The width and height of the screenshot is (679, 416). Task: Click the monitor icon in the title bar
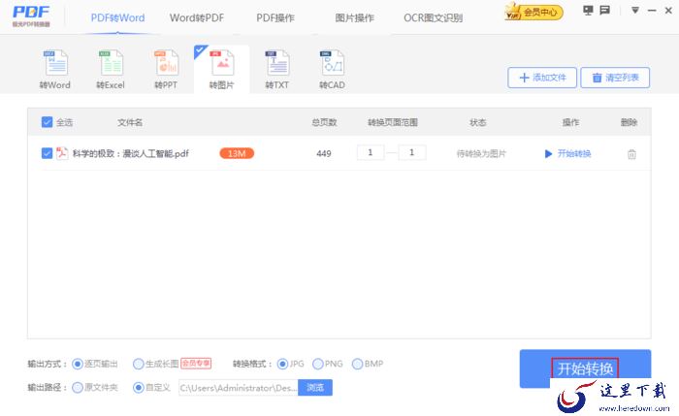588,10
